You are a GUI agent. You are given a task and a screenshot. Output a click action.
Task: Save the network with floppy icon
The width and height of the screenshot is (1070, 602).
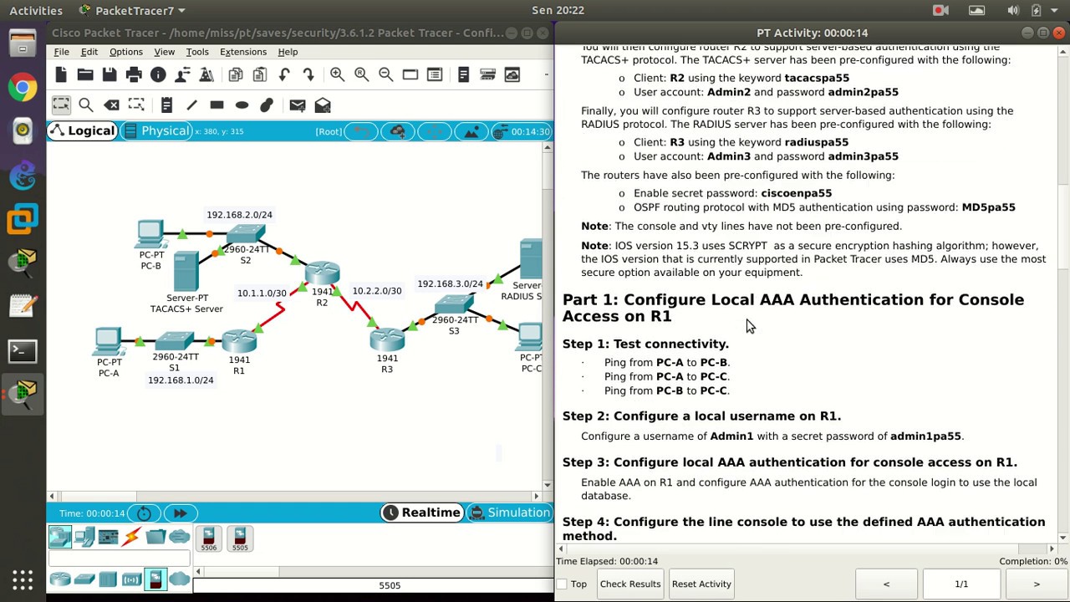pyautogui.click(x=110, y=75)
